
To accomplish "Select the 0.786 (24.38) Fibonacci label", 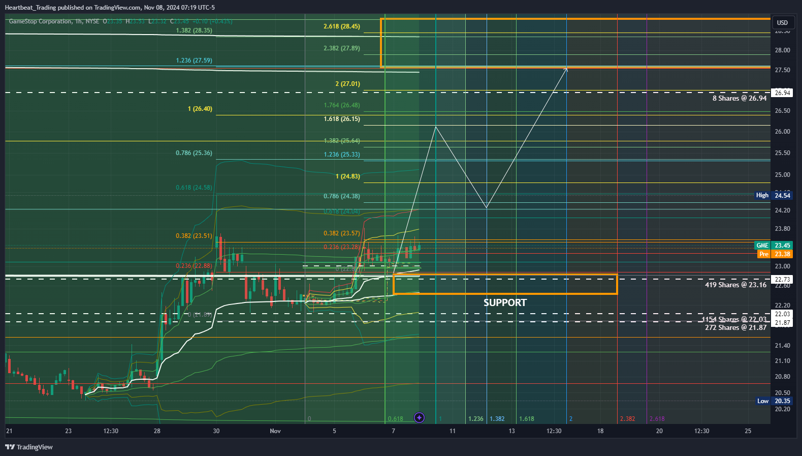I will pyautogui.click(x=342, y=196).
